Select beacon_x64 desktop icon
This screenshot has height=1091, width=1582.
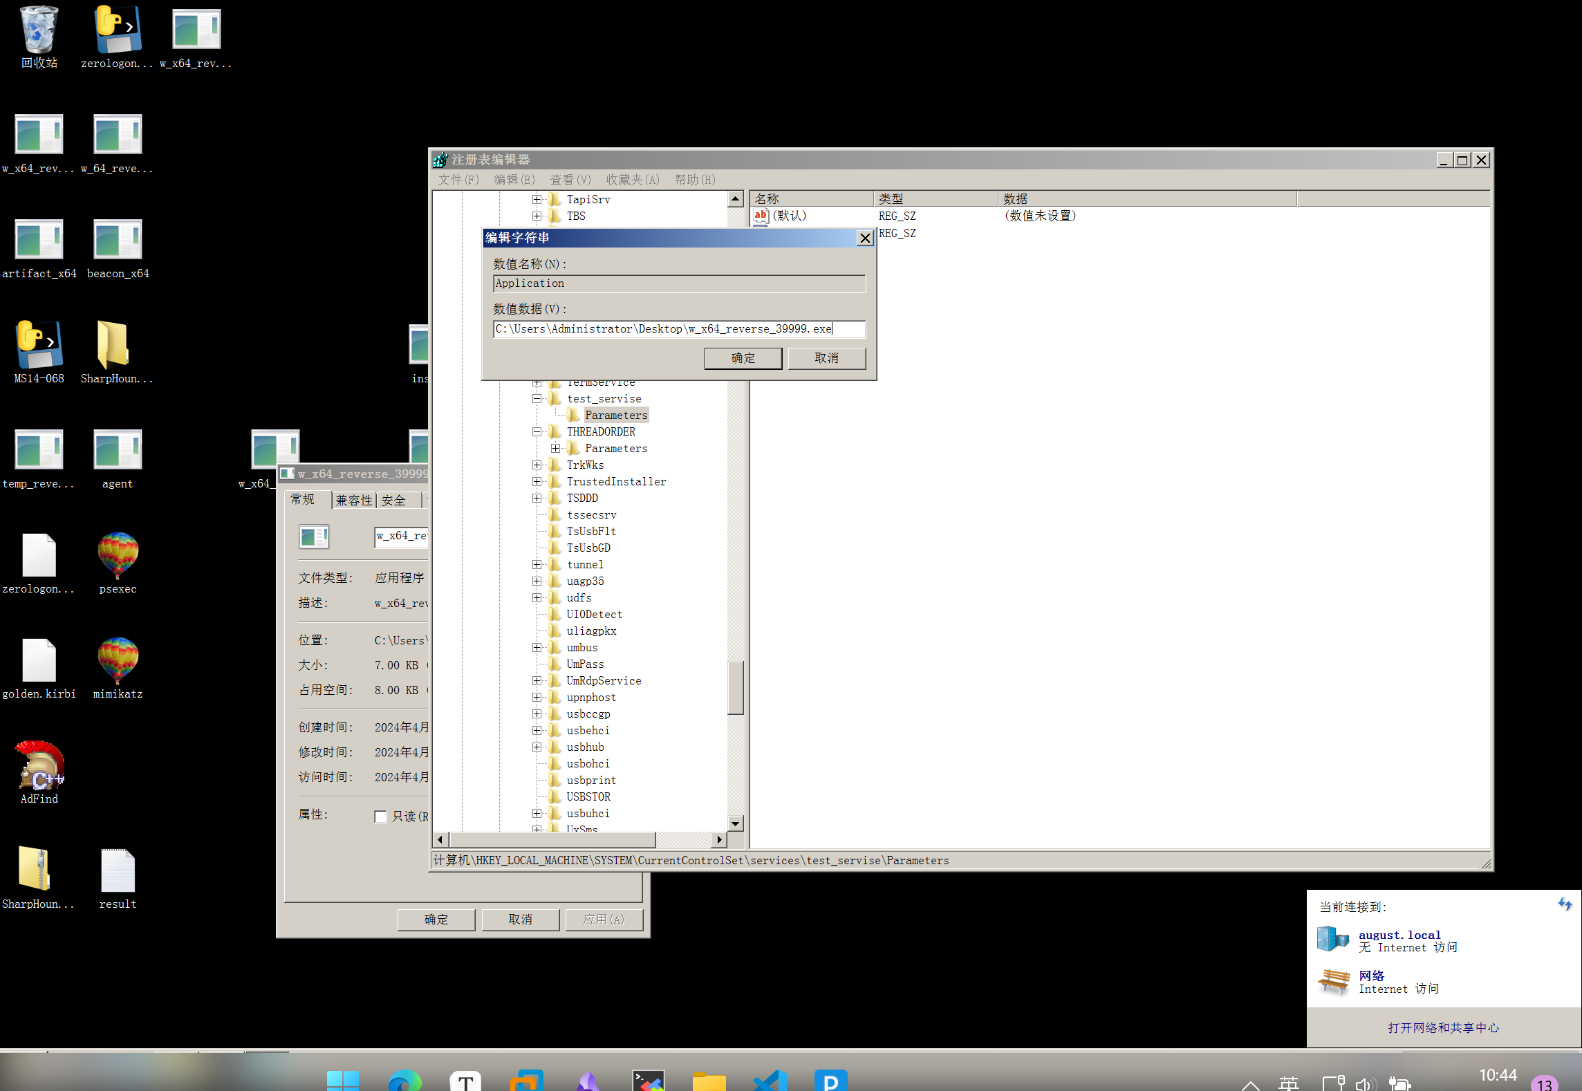click(118, 239)
